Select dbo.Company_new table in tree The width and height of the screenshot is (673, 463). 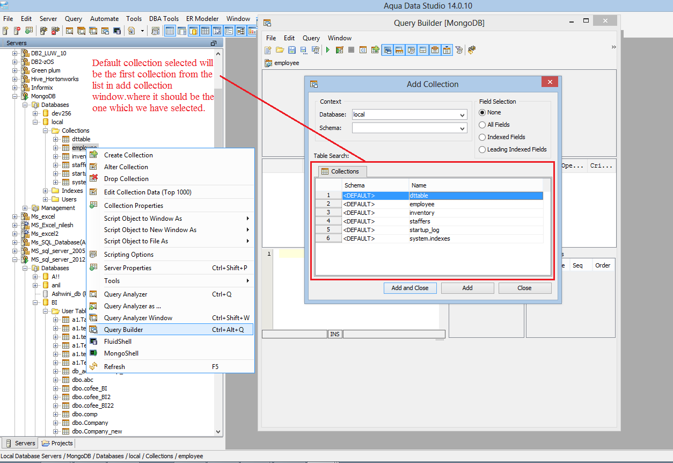coord(97,431)
